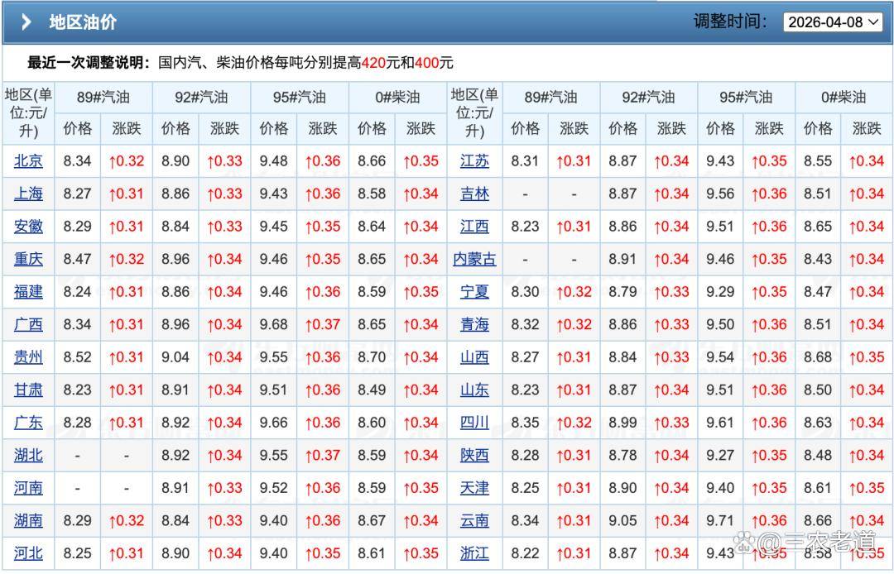Open the 宁夏 region link
The width and height of the screenshot is (894, 574).
click(475, 292)
